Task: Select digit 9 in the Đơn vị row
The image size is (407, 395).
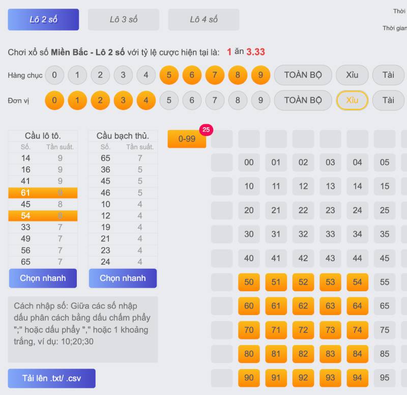Action: point(260,100)
